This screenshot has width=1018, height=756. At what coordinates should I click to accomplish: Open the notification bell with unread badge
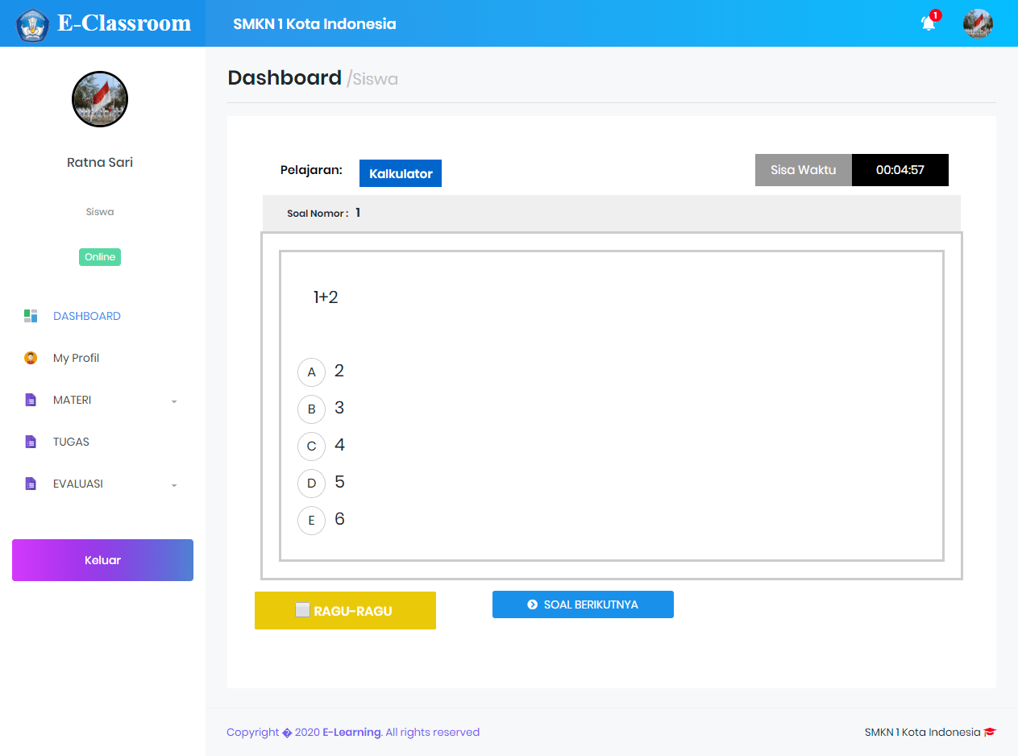[928, 23]
